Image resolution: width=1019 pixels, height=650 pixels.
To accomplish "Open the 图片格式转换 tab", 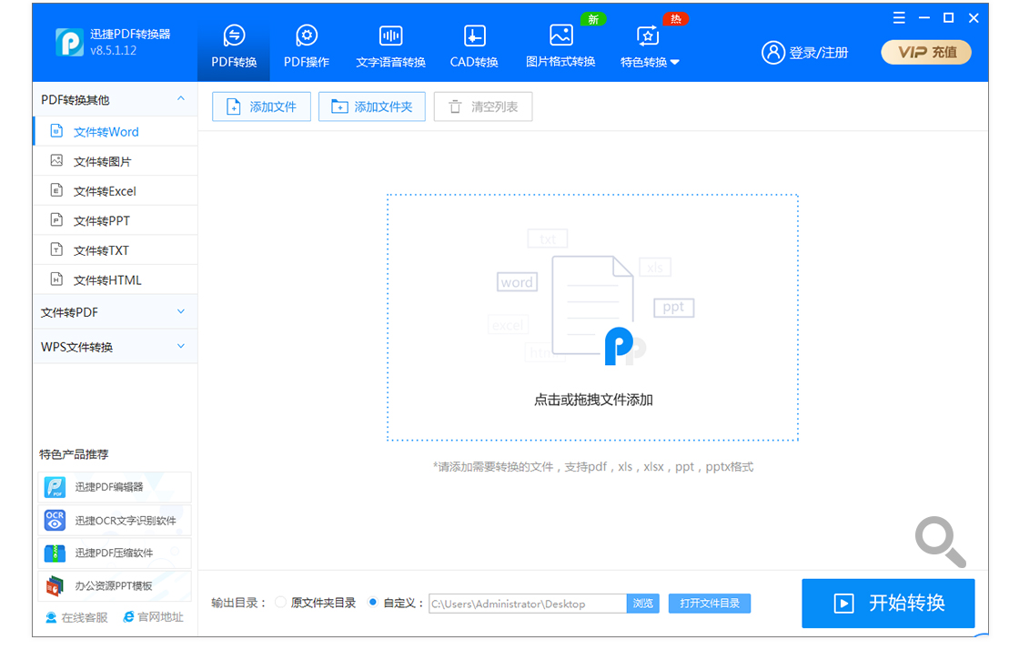I will [x=560, y=46].
